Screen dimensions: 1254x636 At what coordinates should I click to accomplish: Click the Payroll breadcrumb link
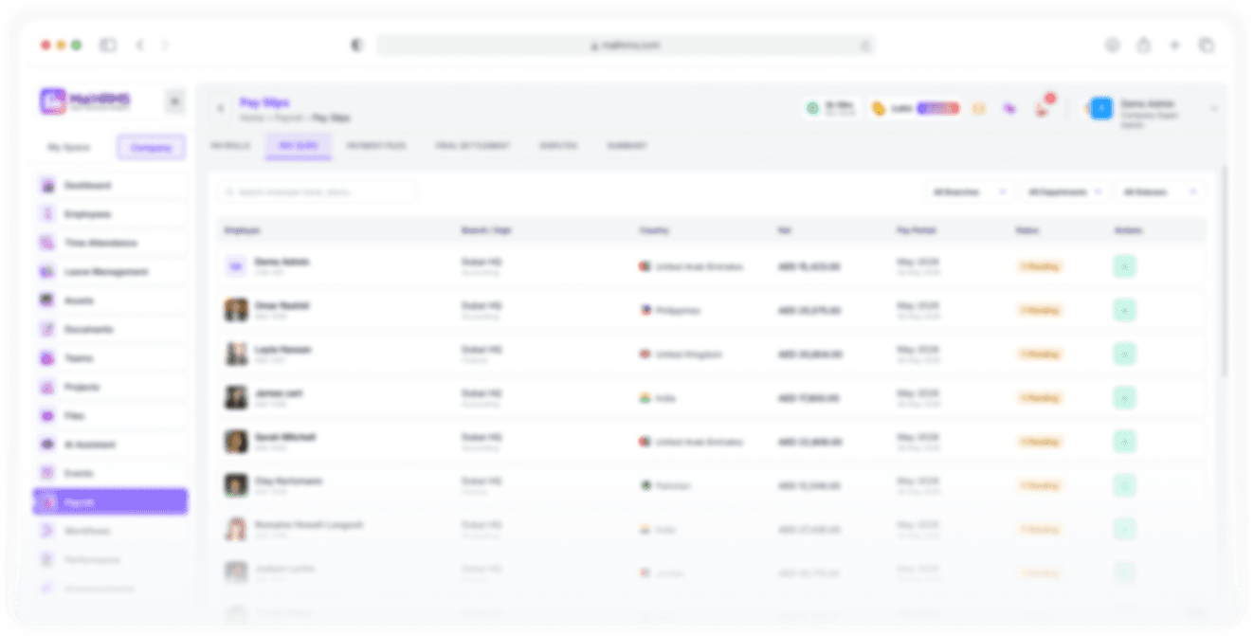[x=288, y=118]
